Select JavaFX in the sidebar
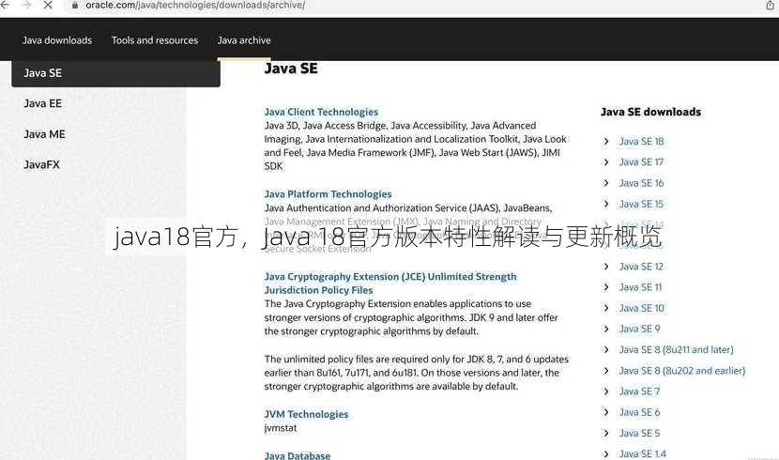 click(x=41, y=164)
